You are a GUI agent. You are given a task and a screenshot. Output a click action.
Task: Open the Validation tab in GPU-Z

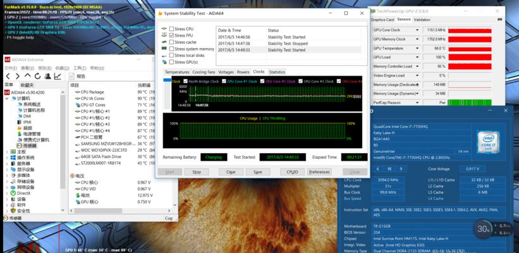coord(422,20)
